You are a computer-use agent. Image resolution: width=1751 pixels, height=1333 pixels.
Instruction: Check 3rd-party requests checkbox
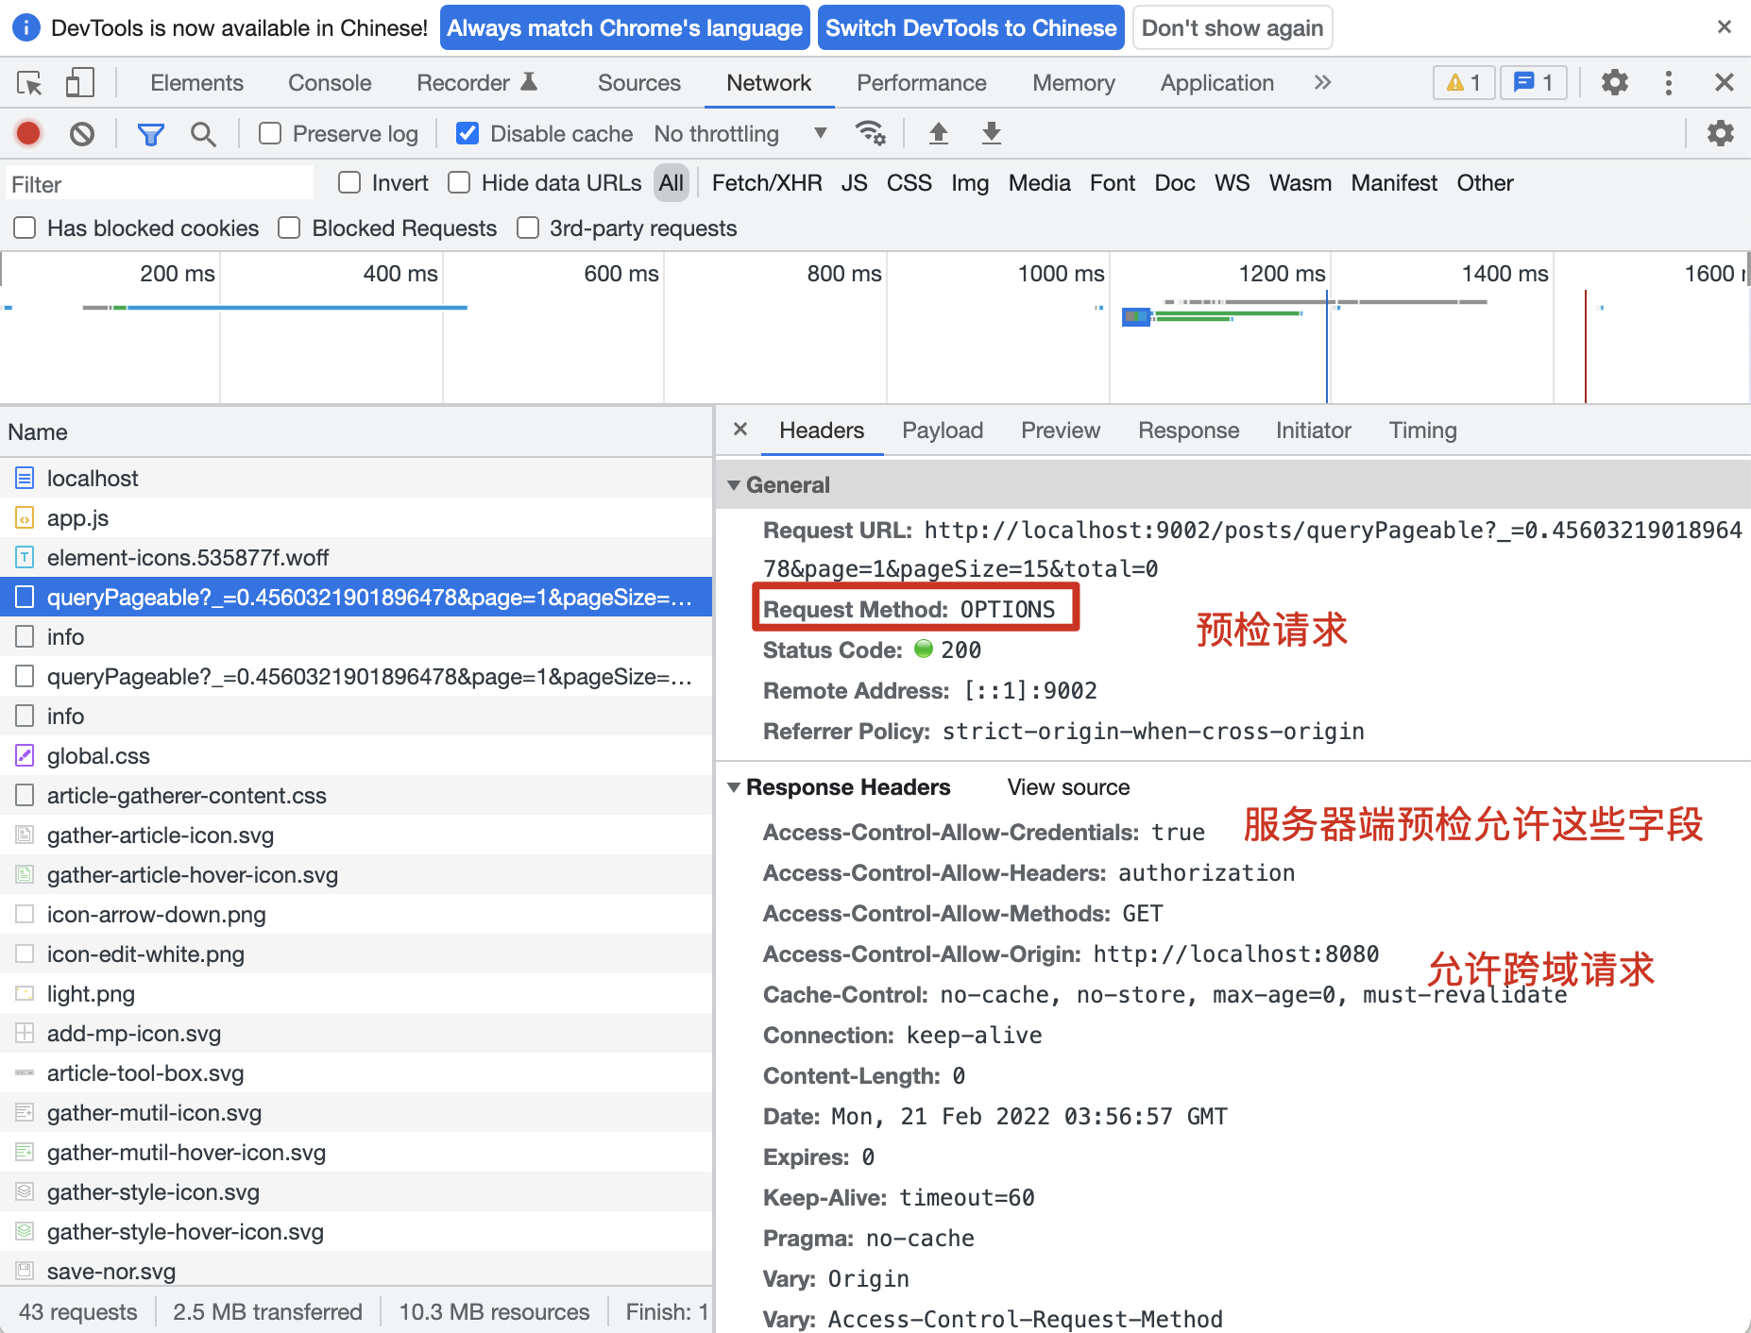click(528, 228)
